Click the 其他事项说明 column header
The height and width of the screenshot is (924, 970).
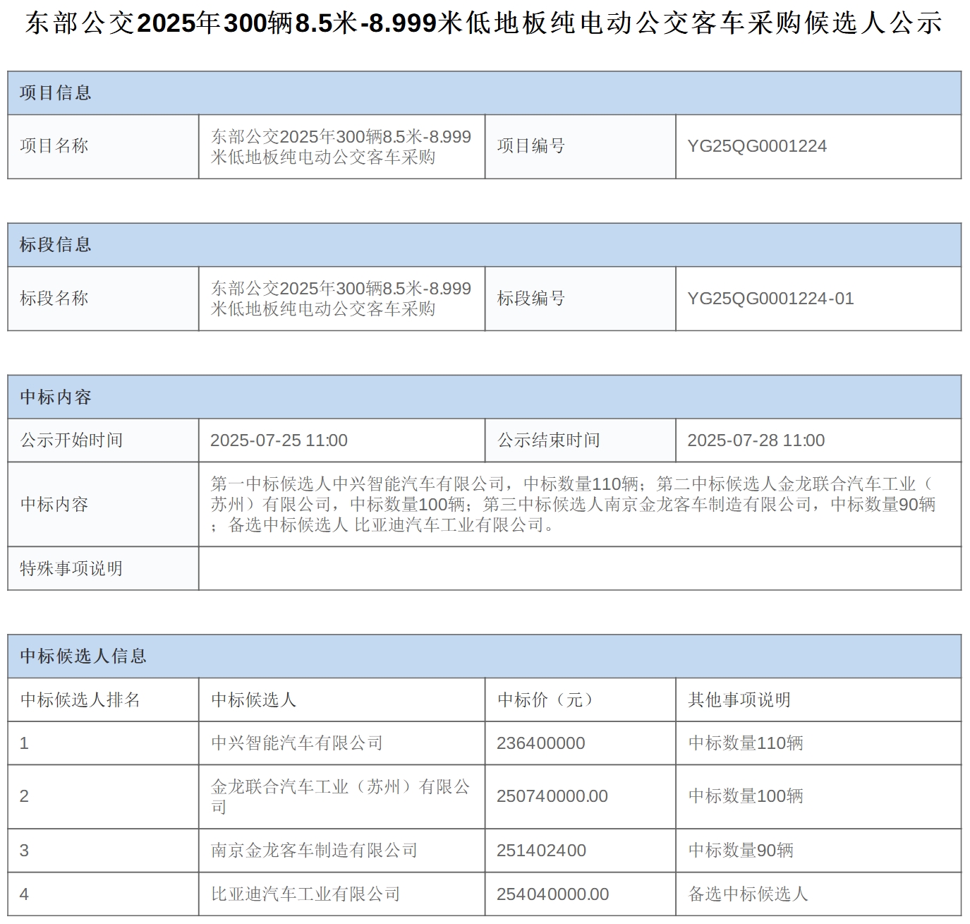tap(818, 700)
